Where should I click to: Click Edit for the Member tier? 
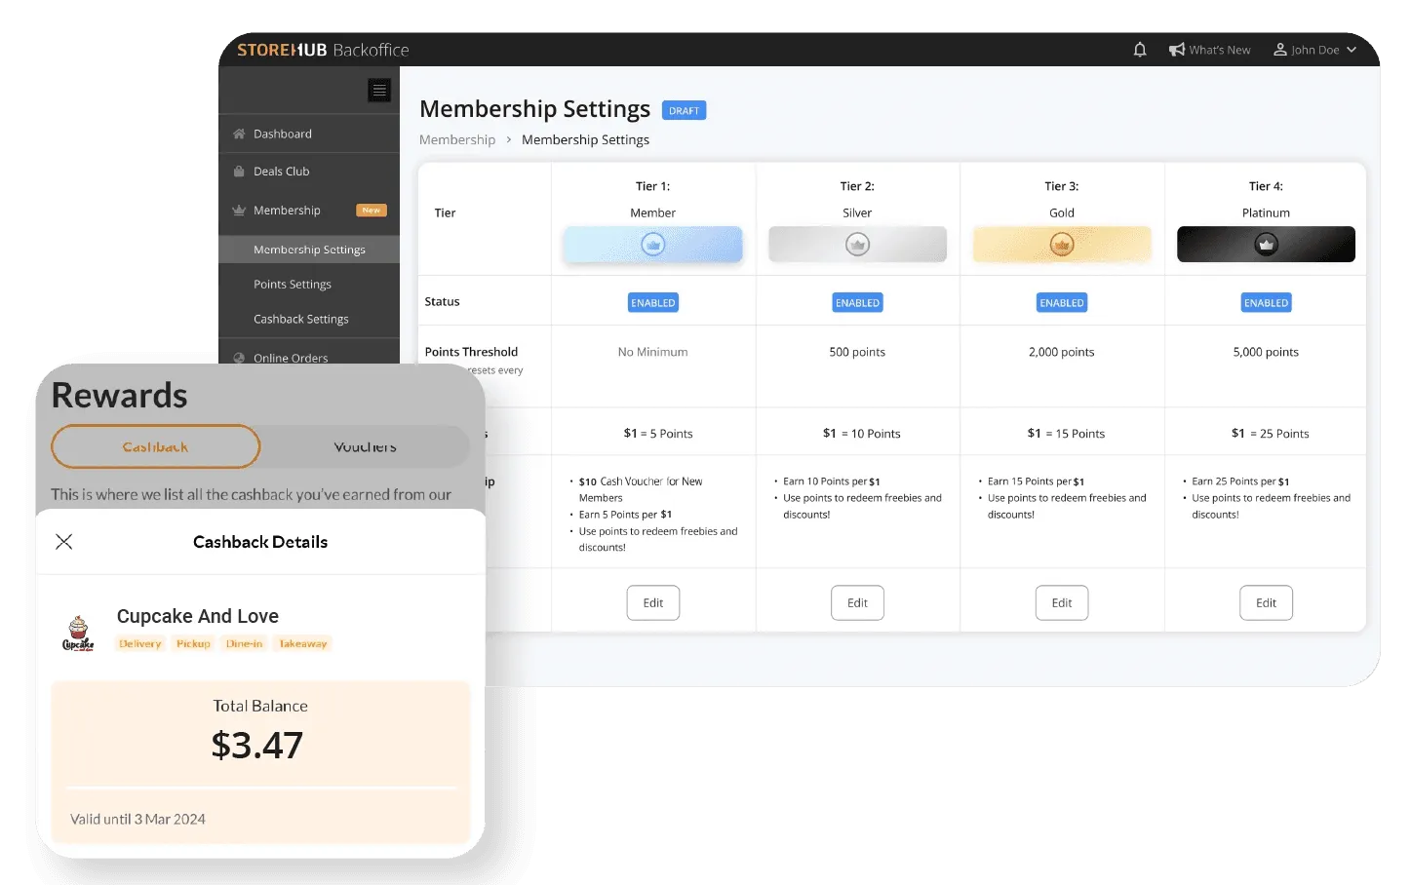653,603
